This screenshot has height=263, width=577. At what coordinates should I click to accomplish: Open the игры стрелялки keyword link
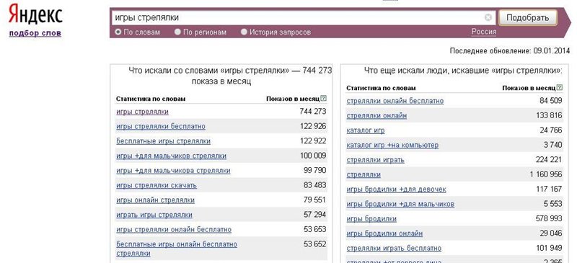pos(142,112)
